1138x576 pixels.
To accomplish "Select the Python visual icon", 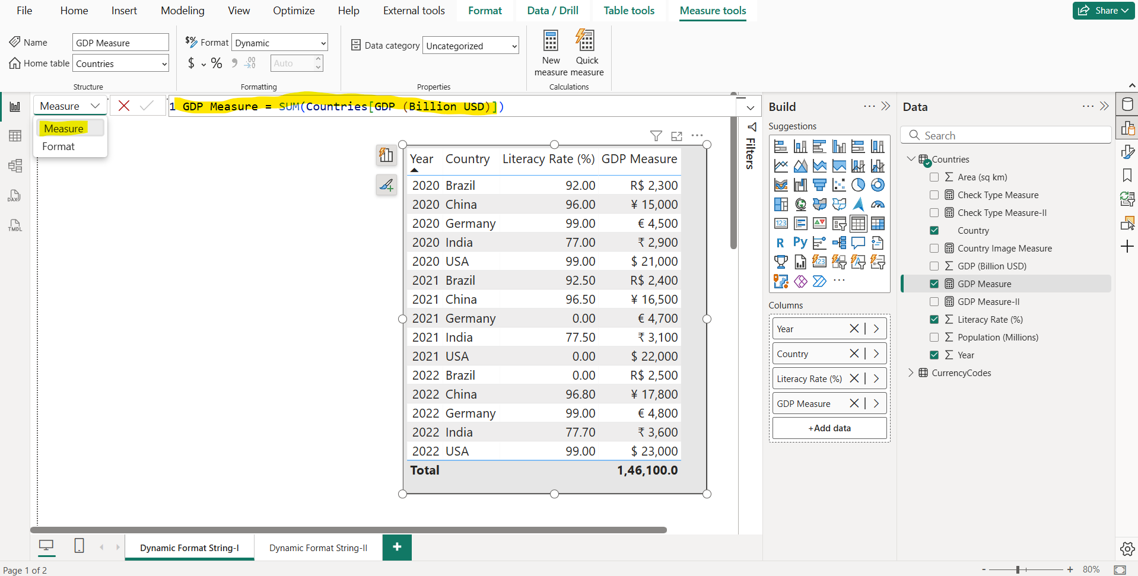I will pos(800,243).
